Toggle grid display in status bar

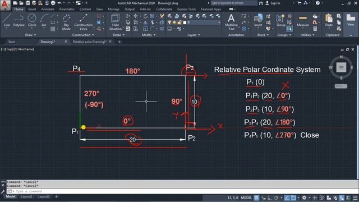pyautogui.click(x=256, y=198)
